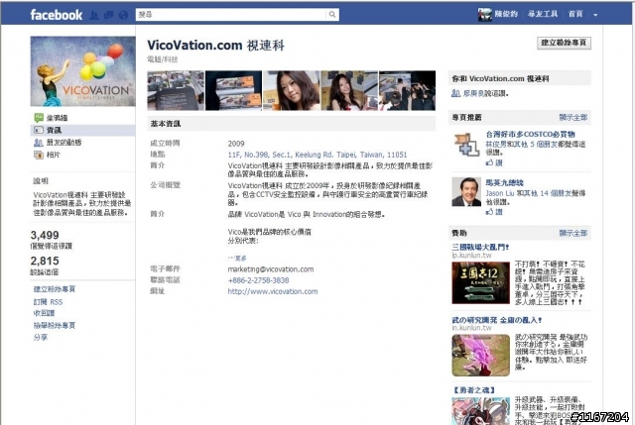Open fifth photo thumbnail with crowd
The image size is (635, 425).
tap(407, 90)
